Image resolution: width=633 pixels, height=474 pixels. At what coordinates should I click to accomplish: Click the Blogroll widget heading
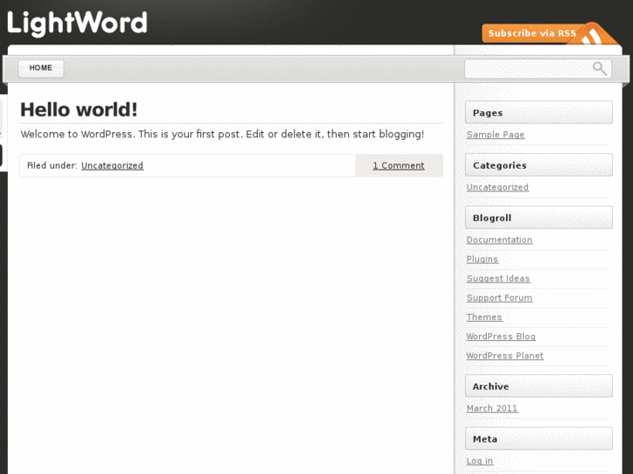coord(539,217)
